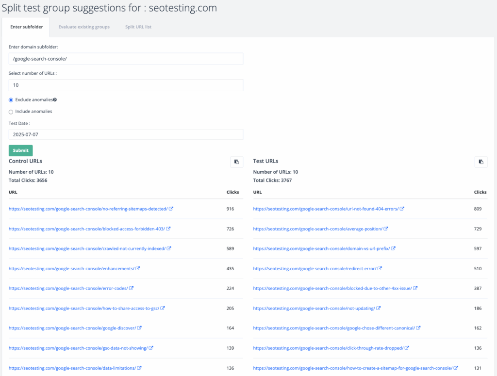Open external link icon for google-chose-different-canonical
The height and width of the screenshot is (376, 497).
(418, 328)
